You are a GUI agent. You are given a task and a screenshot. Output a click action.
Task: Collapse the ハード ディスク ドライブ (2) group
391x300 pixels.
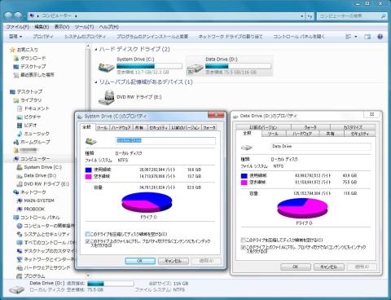pyautogui.click(x=96, y=50)
